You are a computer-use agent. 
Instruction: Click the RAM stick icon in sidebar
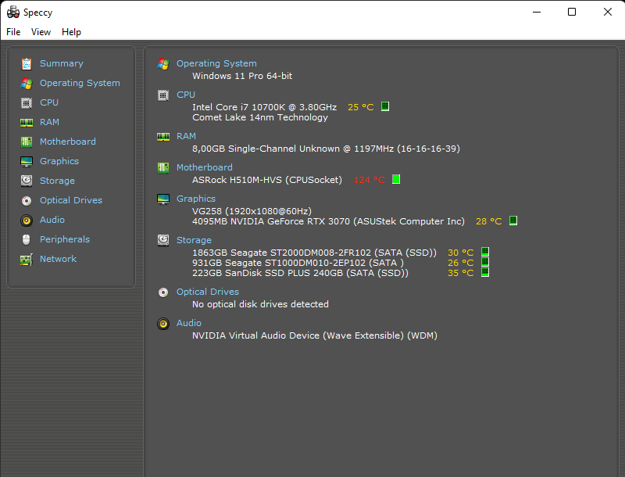tap(27, 123)
